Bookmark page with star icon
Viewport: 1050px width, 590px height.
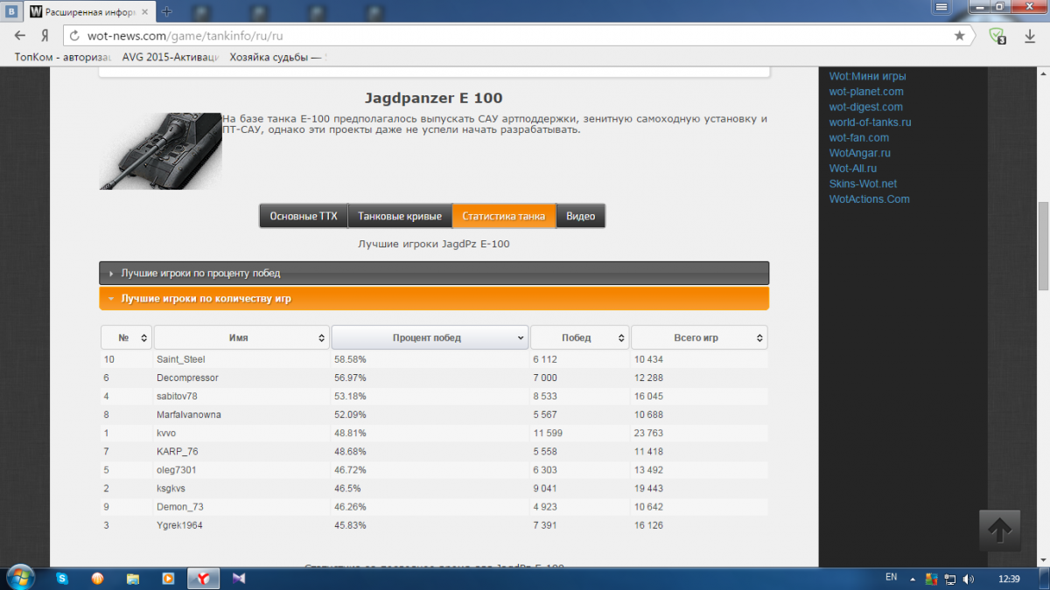click(960, 36)
